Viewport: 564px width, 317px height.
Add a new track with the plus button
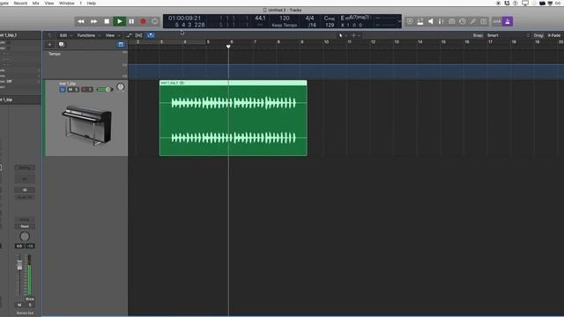[x=49, y=45]
